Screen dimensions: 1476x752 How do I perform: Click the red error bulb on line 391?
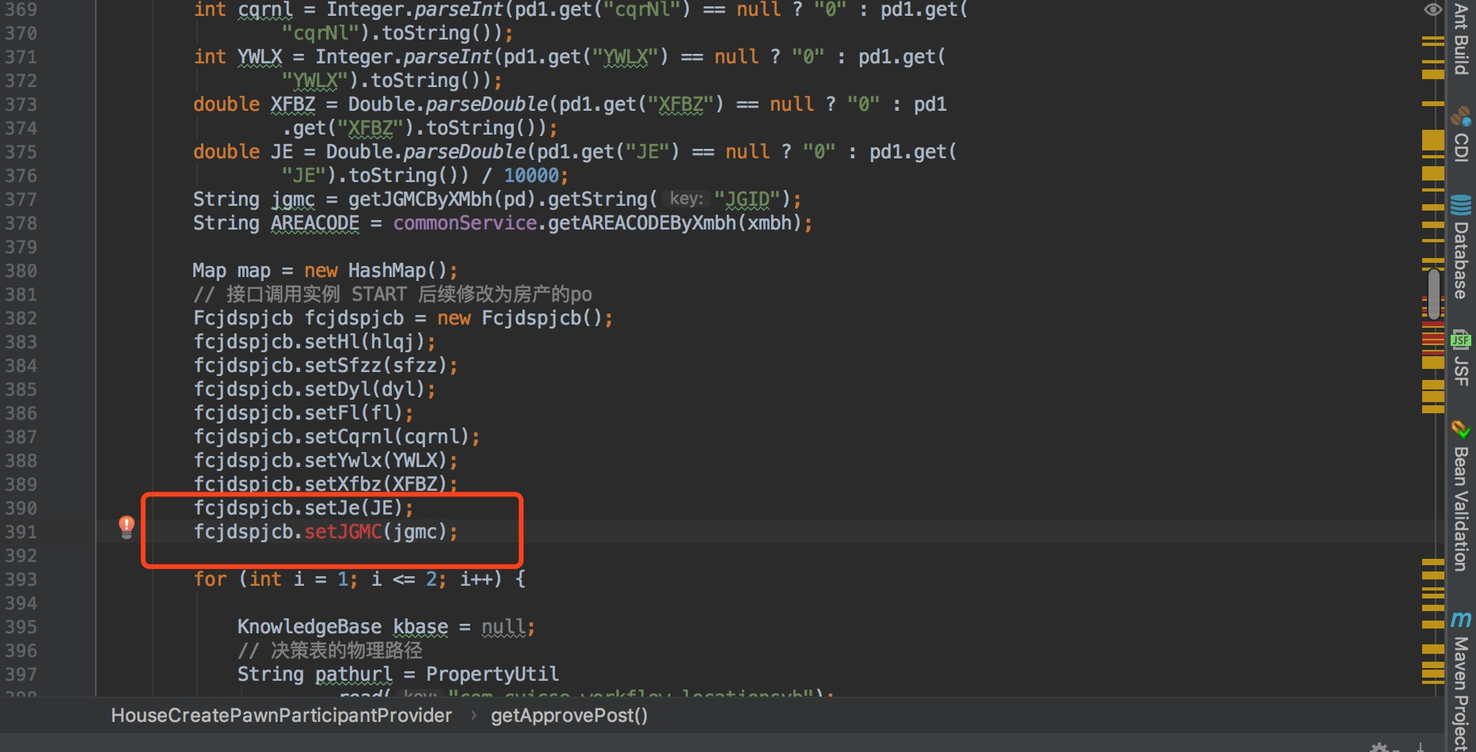pos(127,526)
